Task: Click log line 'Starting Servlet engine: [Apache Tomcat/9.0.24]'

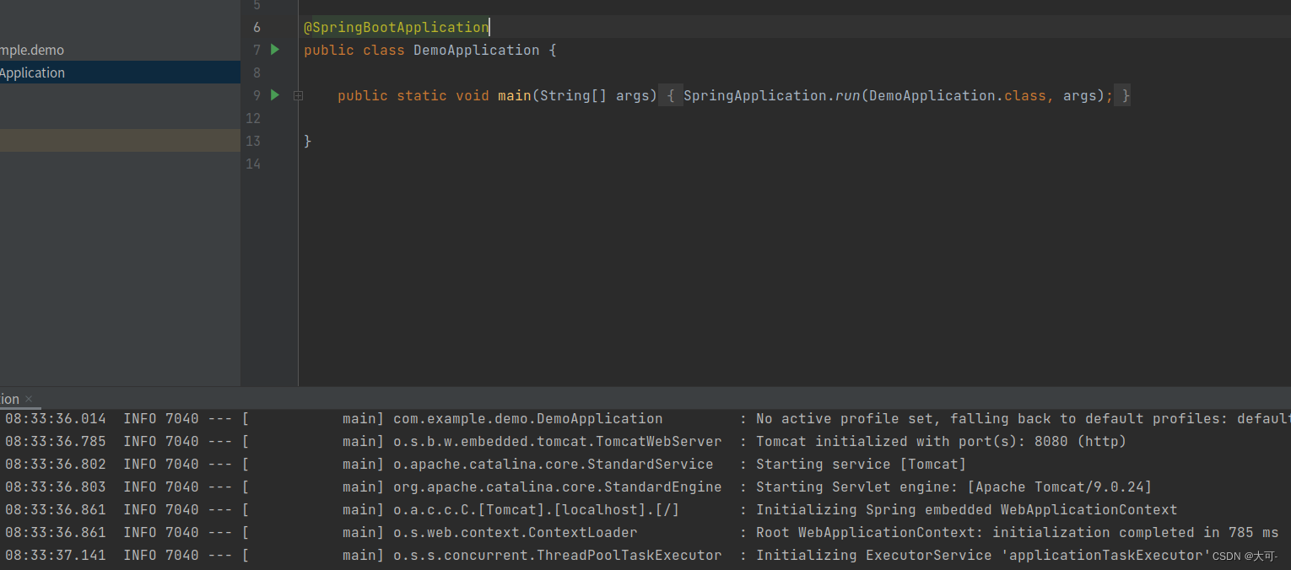Action: 953,487
